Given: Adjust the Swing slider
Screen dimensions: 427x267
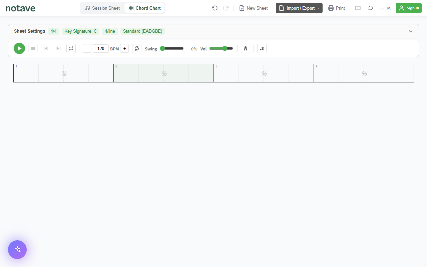Looking at the screenshot, I should click(x=172, y=48).
